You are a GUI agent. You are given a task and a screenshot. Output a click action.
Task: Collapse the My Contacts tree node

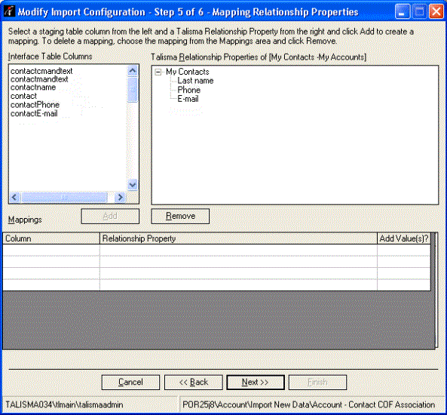158,72
